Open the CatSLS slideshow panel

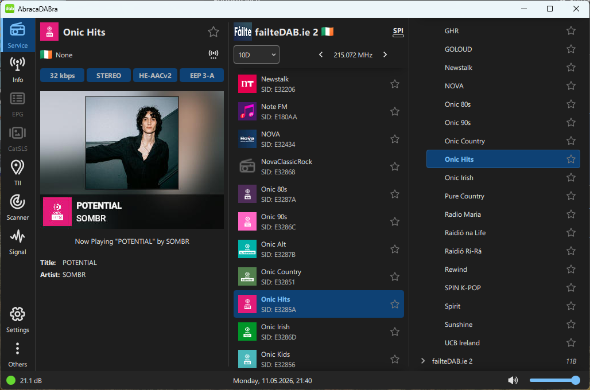click(x=17, y=139)
